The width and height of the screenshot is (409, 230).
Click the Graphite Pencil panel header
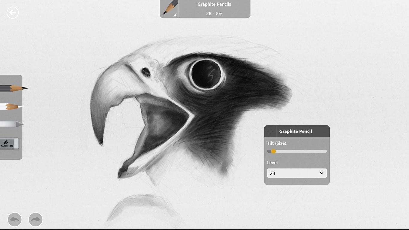[296, 131]
